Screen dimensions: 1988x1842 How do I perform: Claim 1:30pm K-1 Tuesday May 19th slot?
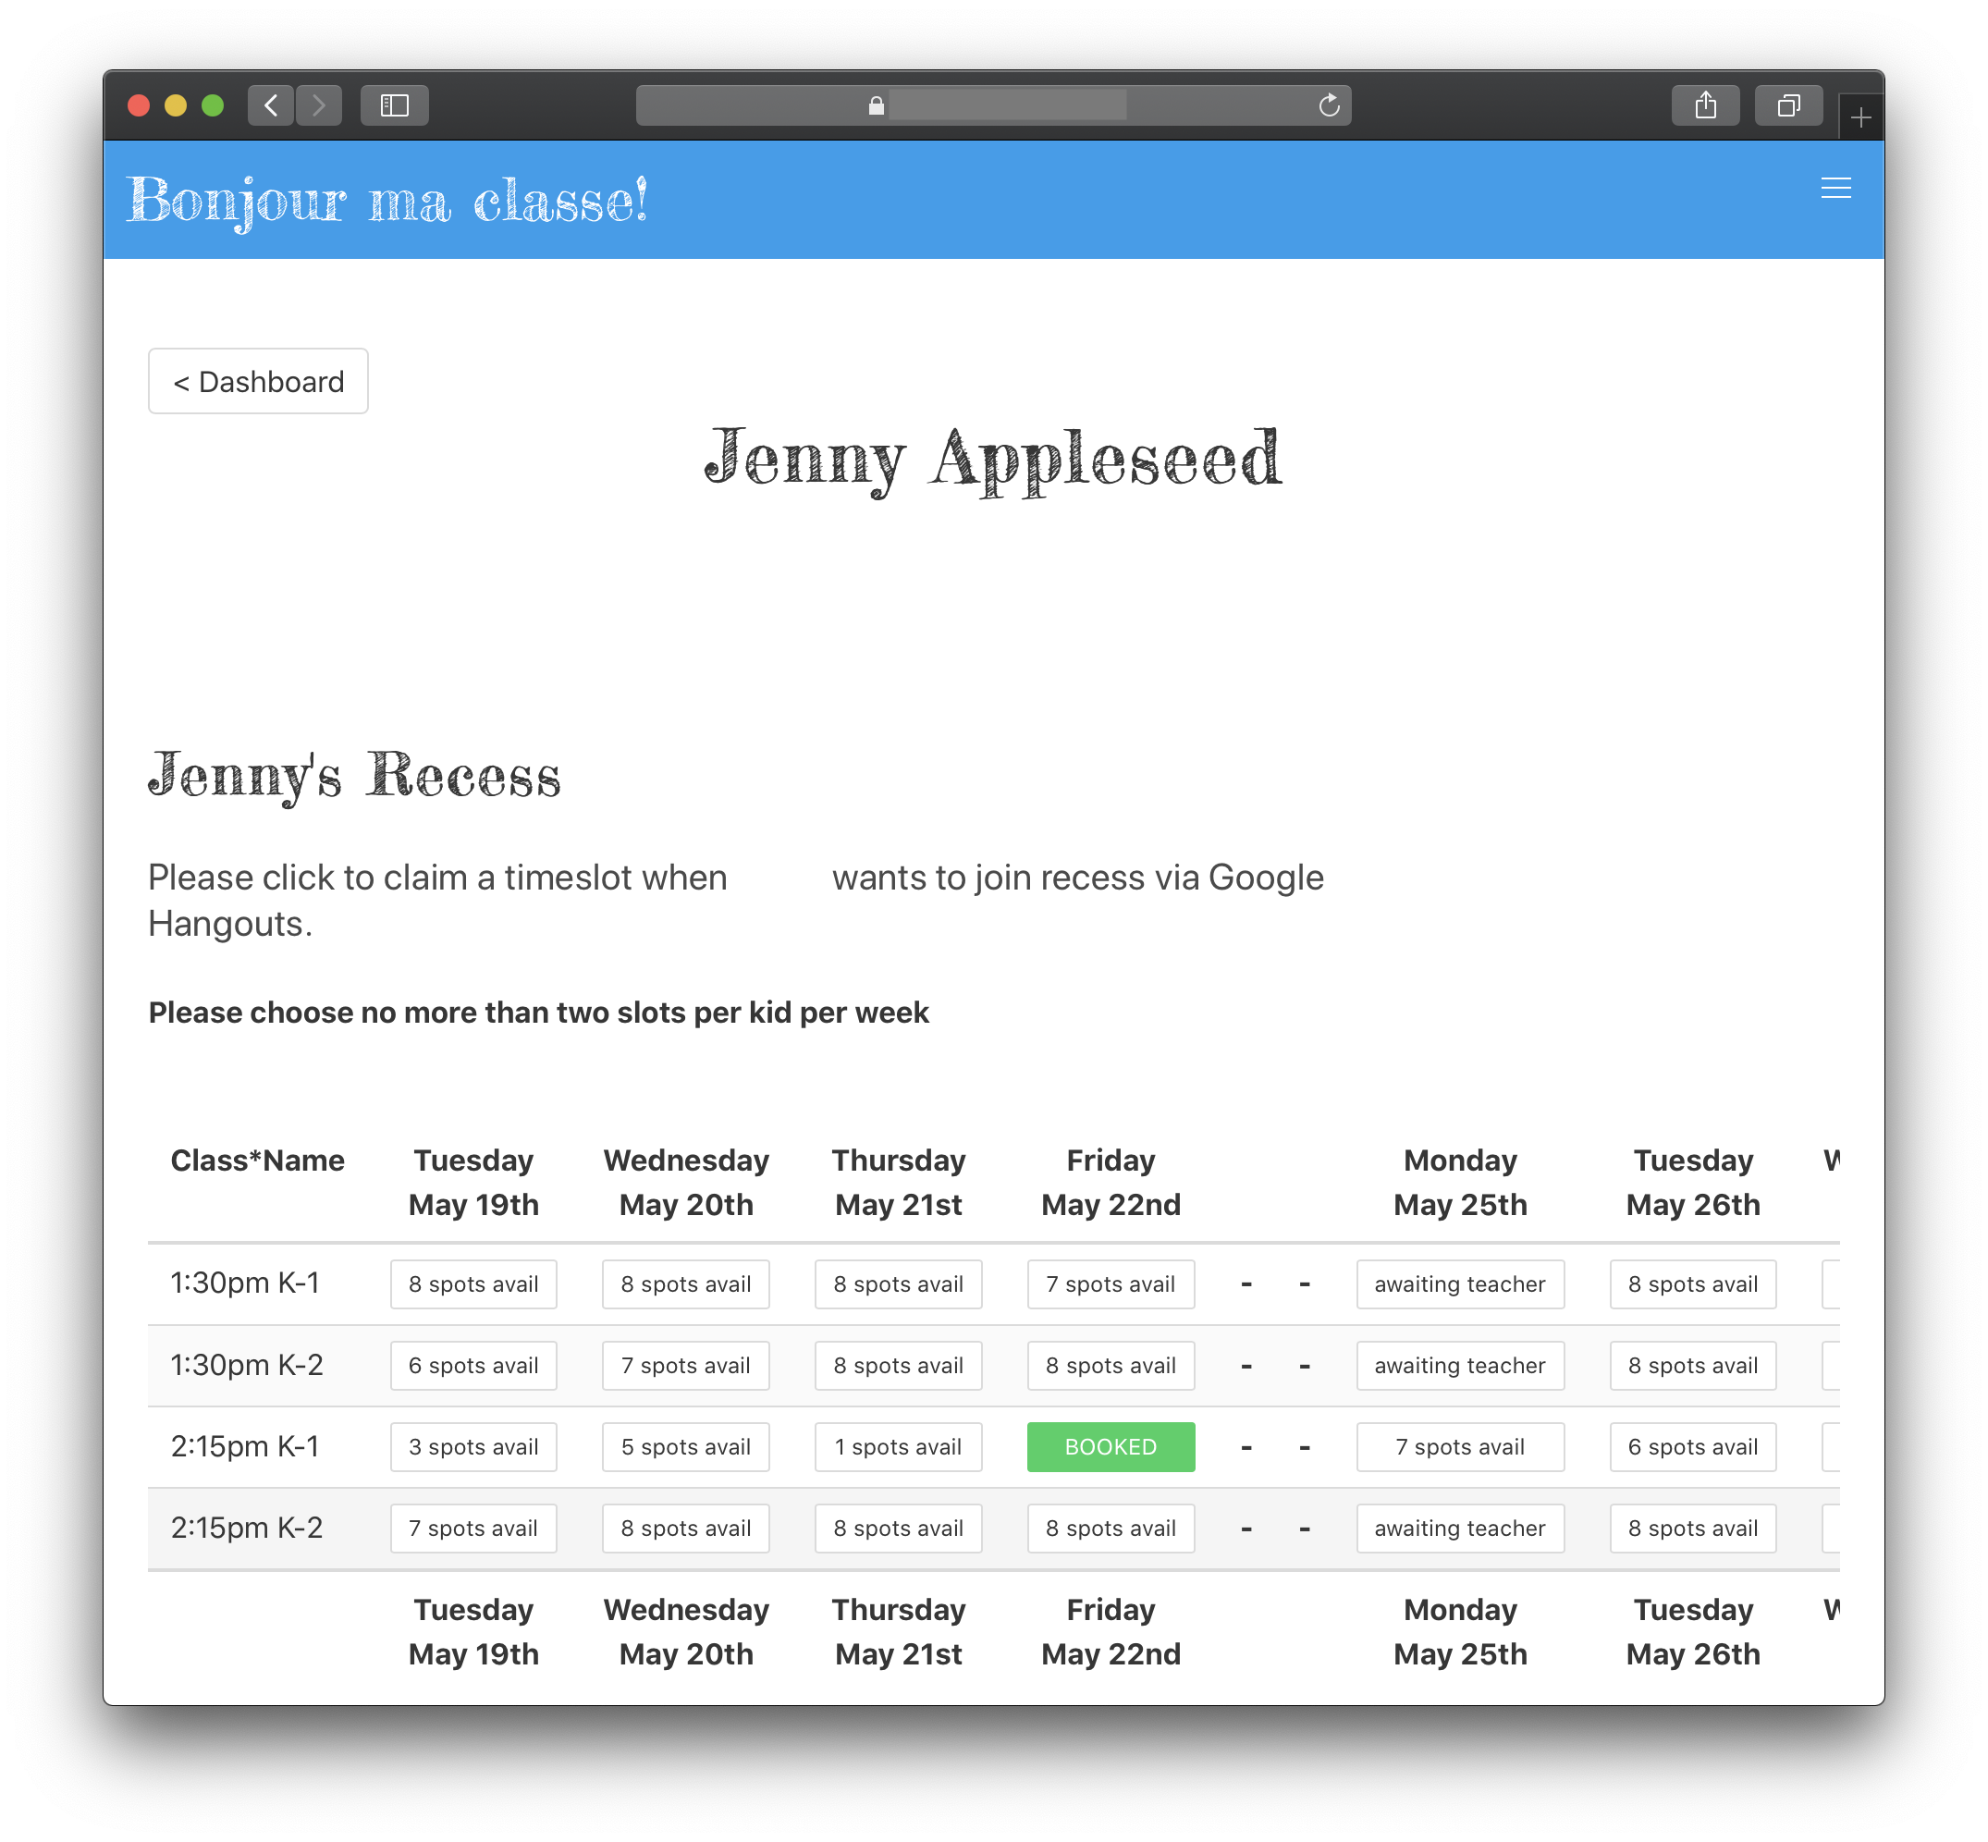pyautogui.click(x=473, y=1283)
